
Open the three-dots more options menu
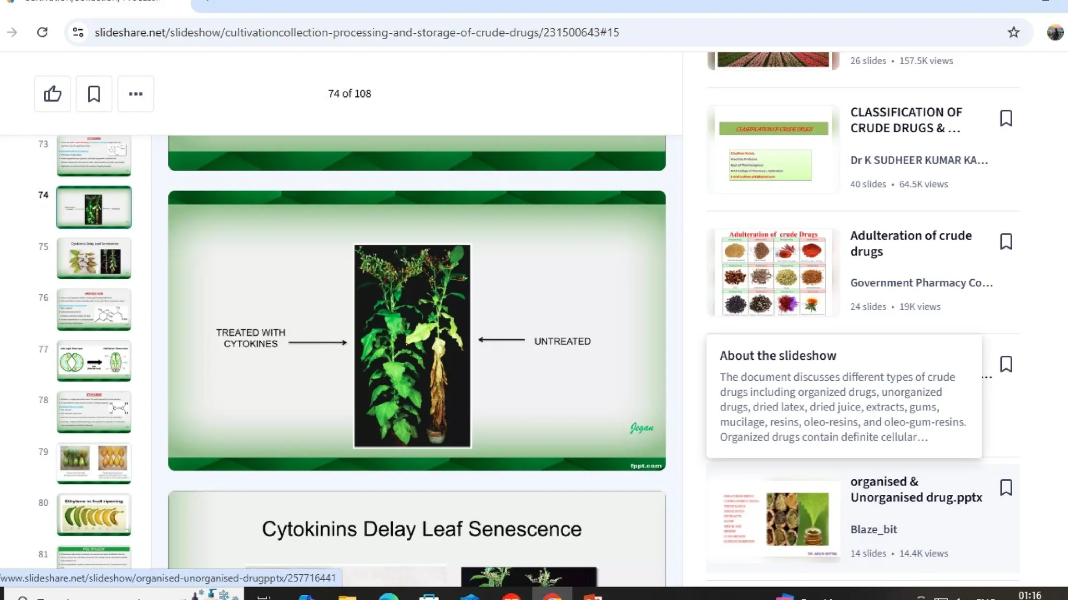coord(136,94)
